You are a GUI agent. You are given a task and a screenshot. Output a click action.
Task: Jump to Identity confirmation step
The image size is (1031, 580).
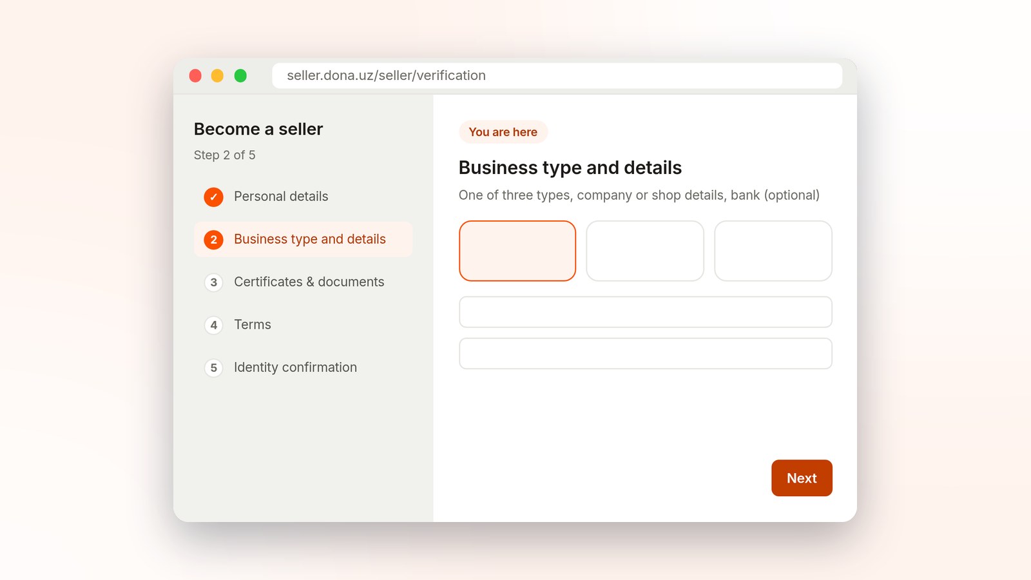click(x=303, y=368)
